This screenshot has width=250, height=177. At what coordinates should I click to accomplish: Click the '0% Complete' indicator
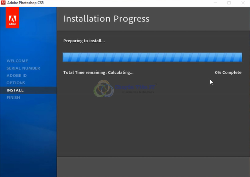pyautogui.click(x=228, y=72)
